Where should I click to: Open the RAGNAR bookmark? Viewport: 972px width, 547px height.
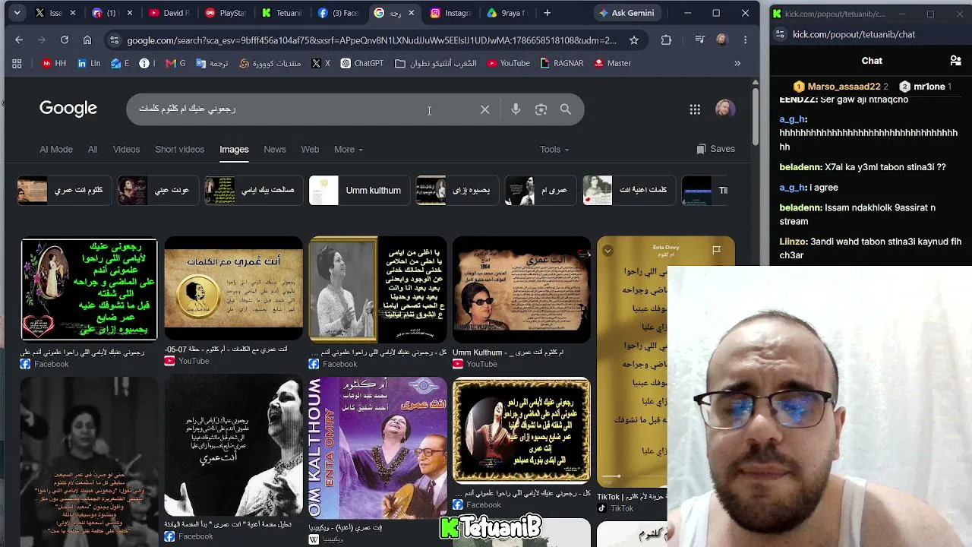(x=562, y=64)
